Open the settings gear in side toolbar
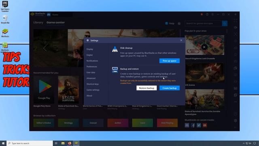 click(236, 121)
